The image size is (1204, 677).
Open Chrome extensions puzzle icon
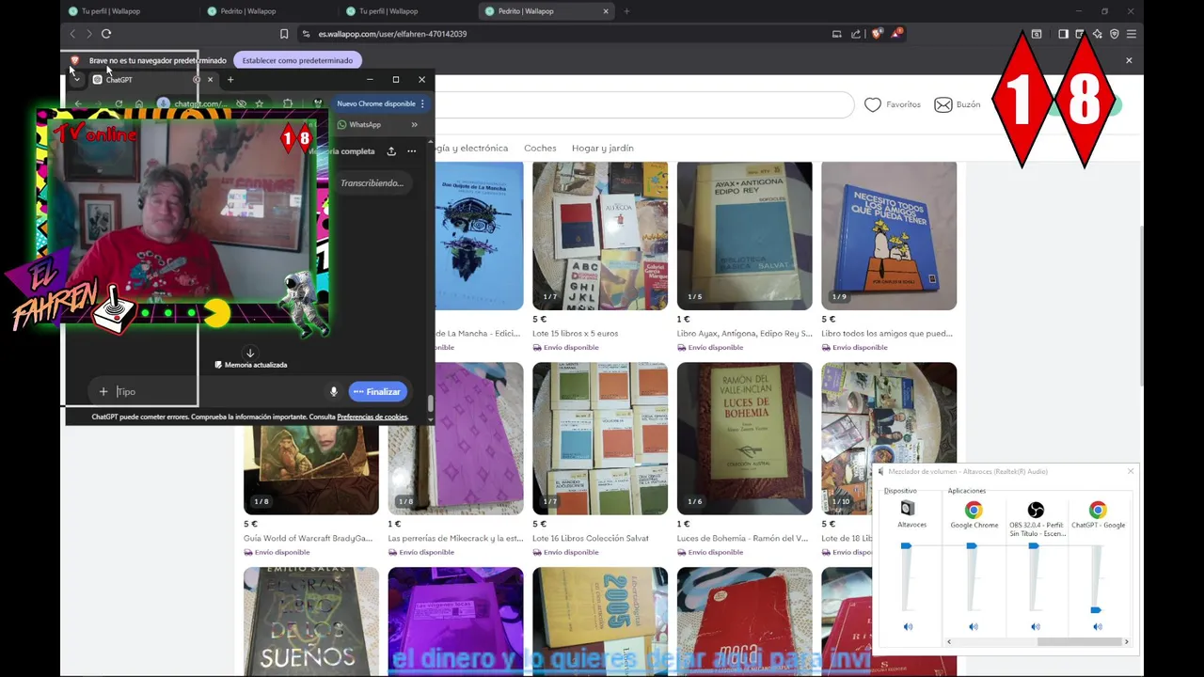[x=288, y=103]
